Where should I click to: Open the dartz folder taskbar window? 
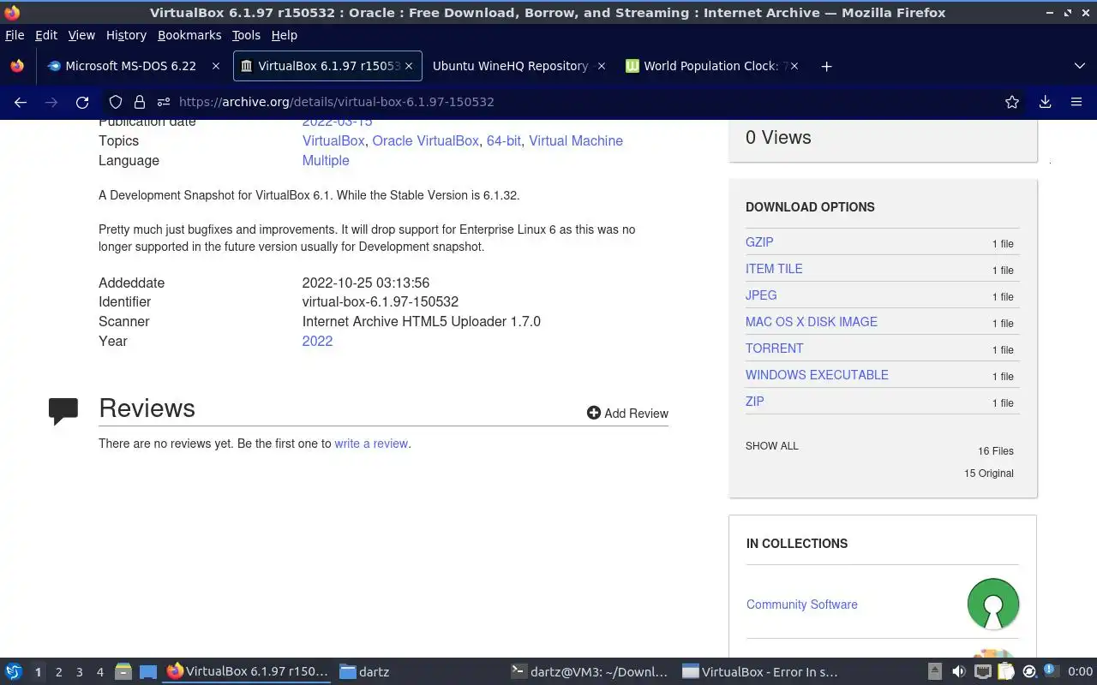click(418, 672)
